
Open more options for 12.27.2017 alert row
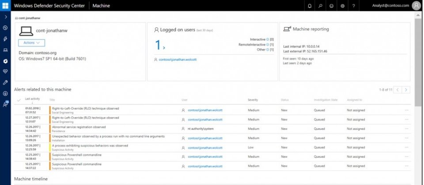coord(407,119)
